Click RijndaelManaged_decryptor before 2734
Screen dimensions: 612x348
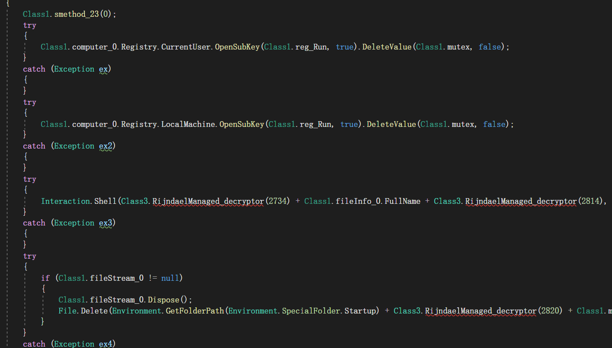tap(208, 201)
